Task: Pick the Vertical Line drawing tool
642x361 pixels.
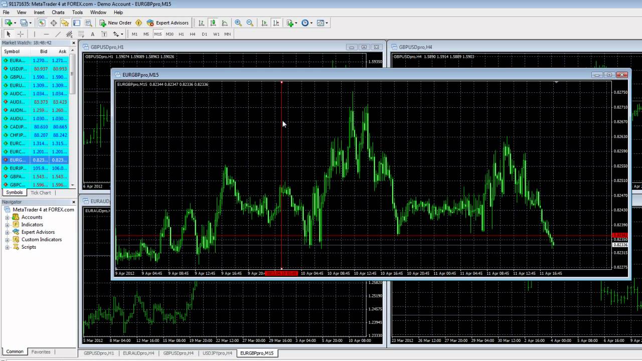Action: (x=35, y=34)
